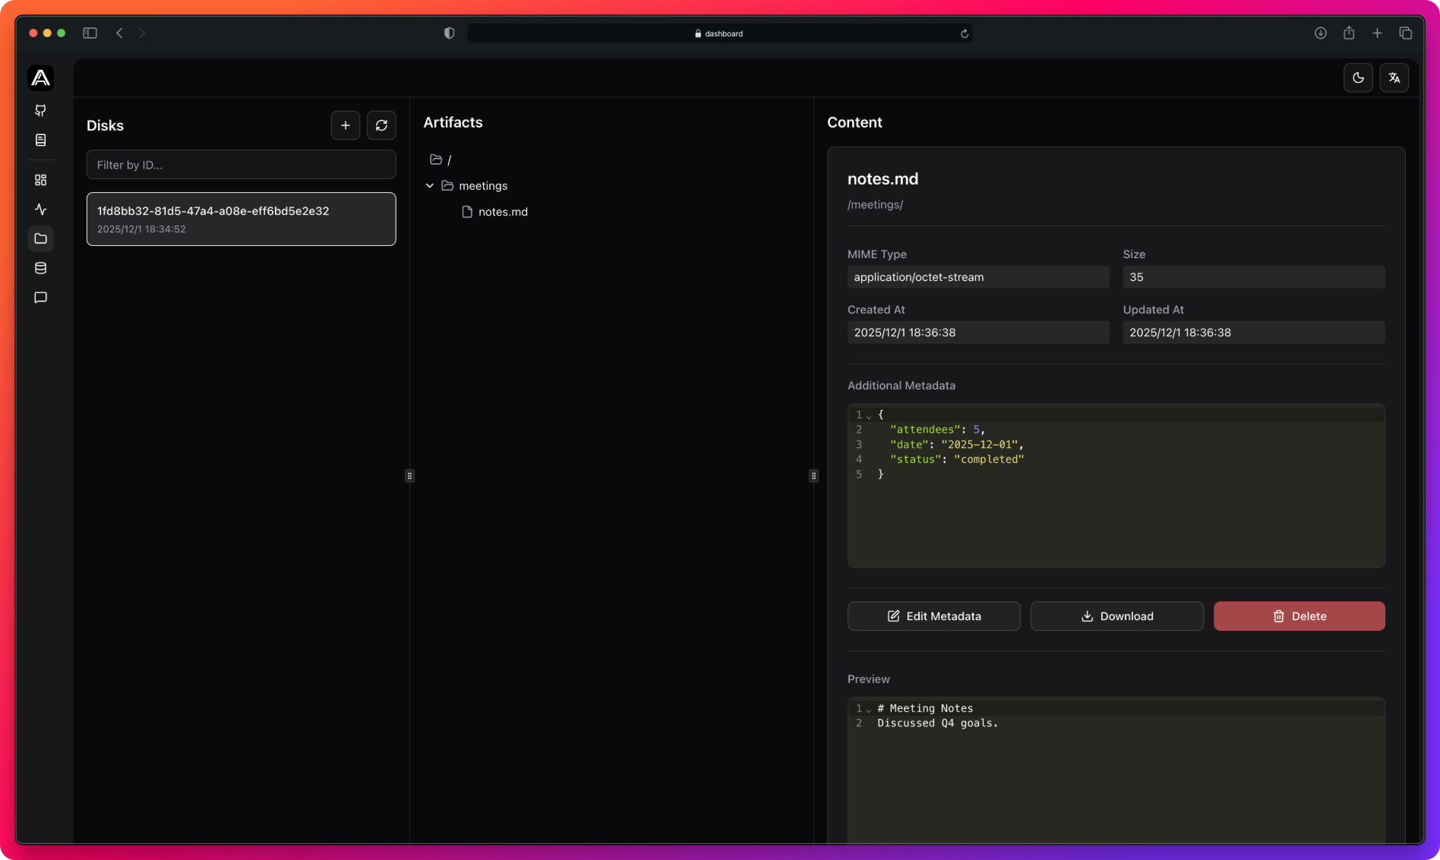Open the messages chat bubble icon
1440x860 pixels.
[x=41, y=298]
